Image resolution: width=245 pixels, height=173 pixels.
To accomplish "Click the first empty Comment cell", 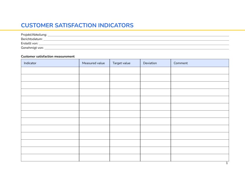I will pos(200,70).
